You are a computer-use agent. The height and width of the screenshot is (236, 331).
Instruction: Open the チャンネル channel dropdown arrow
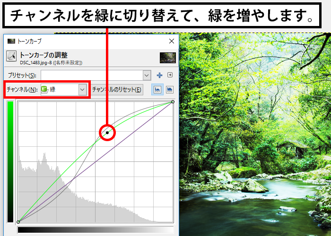pyautogui.click(x=83, y=89)
